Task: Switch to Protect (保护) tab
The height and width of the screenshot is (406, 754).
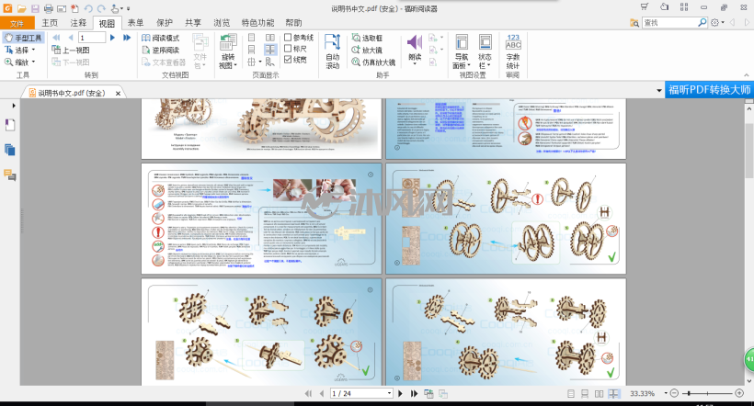Action: 165,23
